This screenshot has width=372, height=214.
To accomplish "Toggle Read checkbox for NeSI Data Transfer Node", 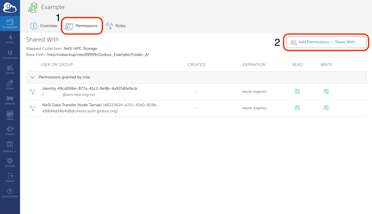I will click(x=297, y=108).
